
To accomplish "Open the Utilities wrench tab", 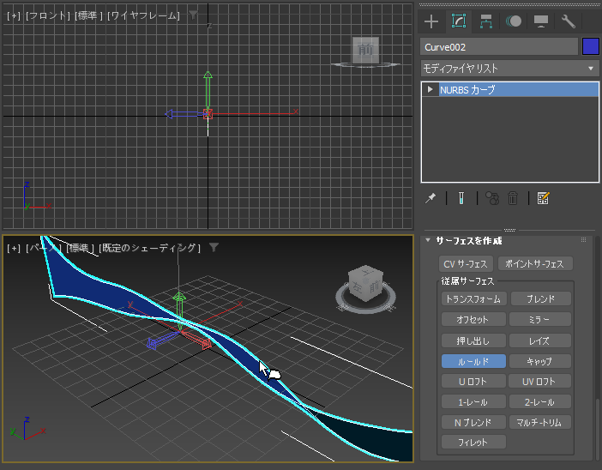I will coord(569,21).
